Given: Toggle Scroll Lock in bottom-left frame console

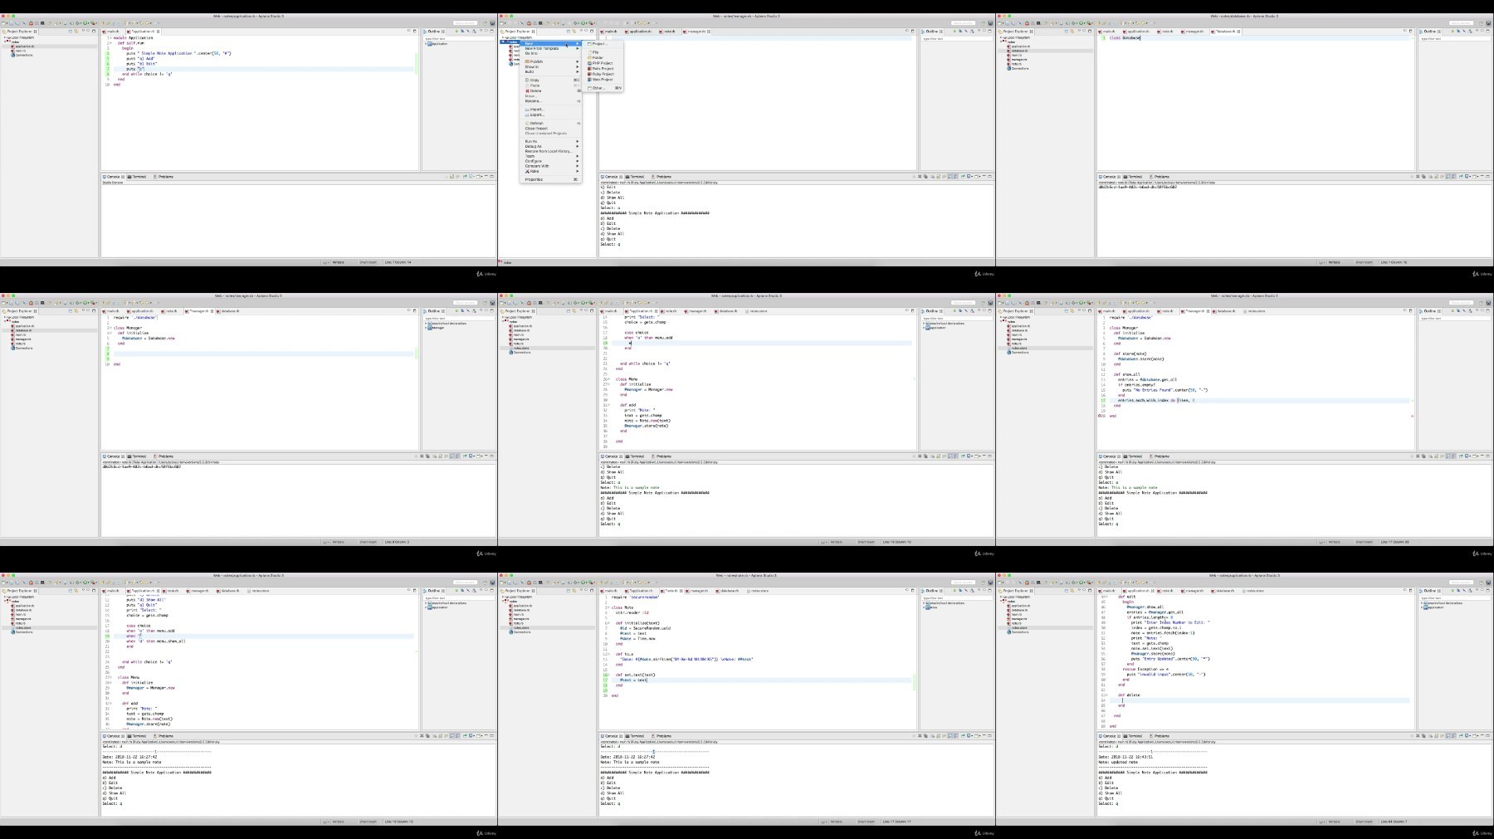Looking at the screenshot, I should click(x=441, y=735).
